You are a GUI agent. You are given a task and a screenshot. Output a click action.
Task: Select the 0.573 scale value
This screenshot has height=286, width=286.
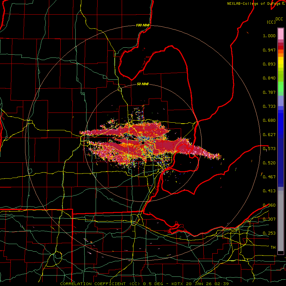[x=269, y=149]
